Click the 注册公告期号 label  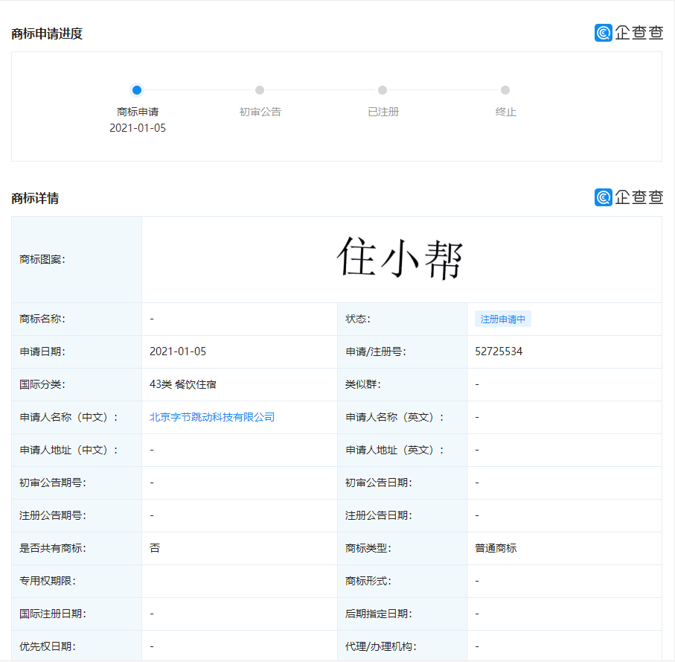(53, 515)
